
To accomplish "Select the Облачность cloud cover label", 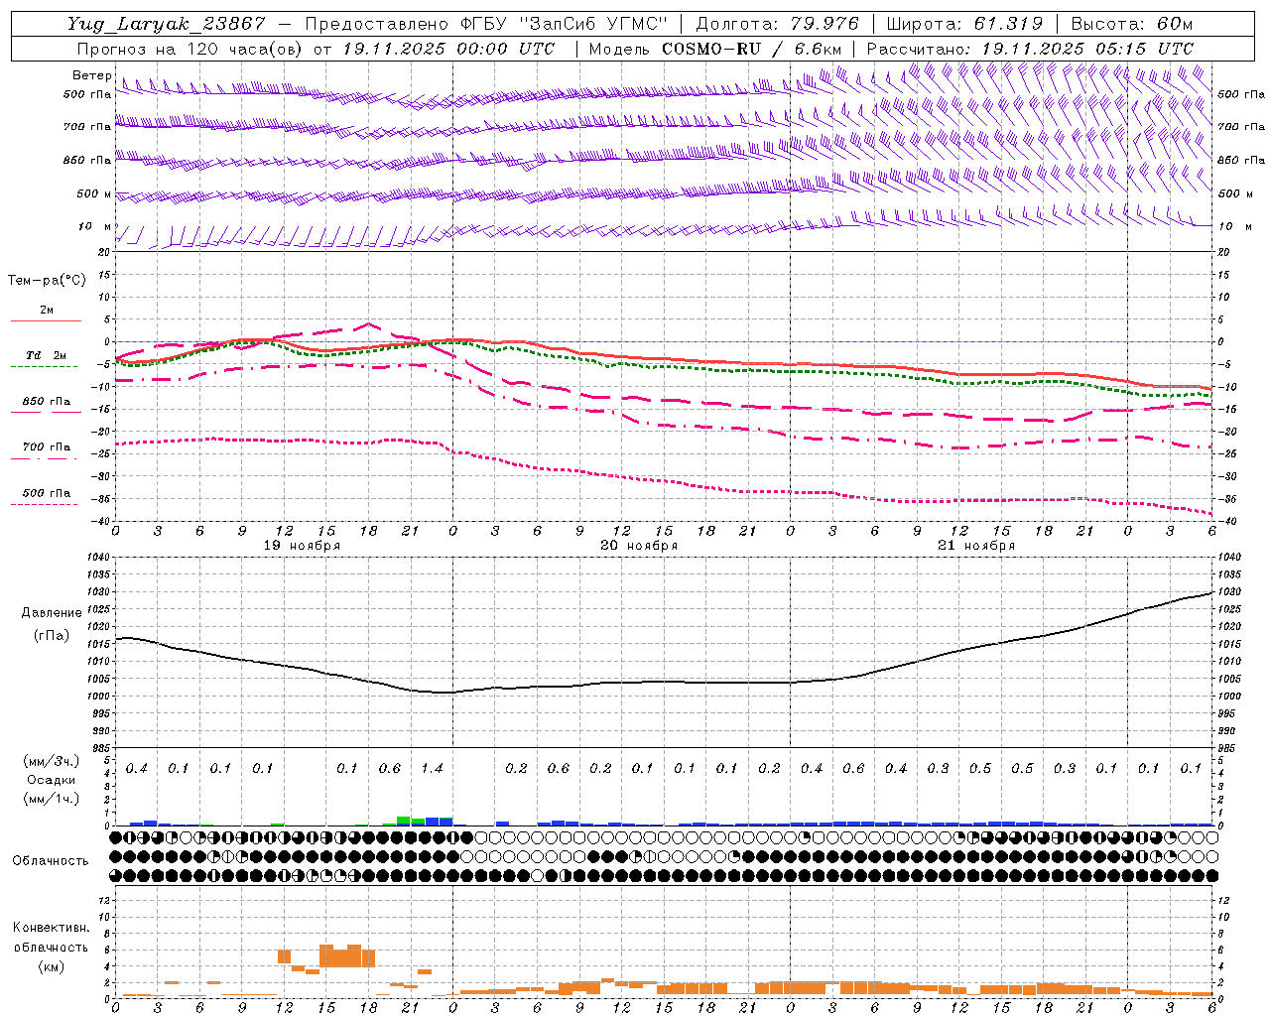I will click(51, 860).
